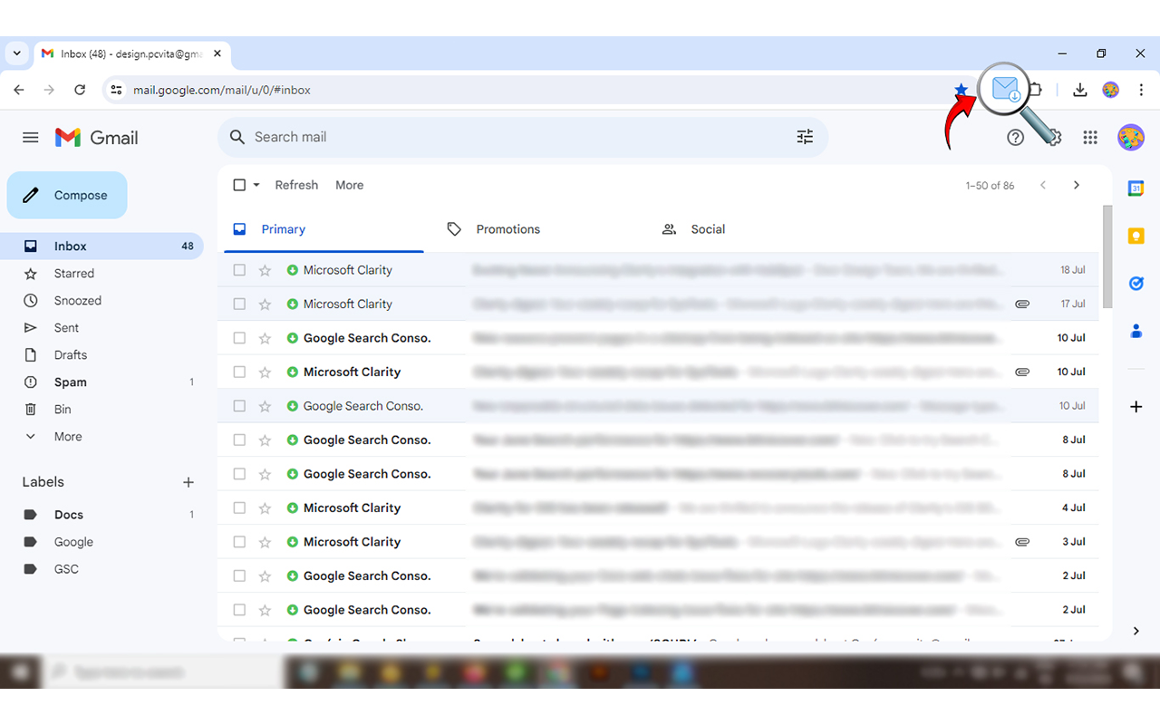
Task: Check the select-all messages checkbox
Action: (x=239, y=184)
